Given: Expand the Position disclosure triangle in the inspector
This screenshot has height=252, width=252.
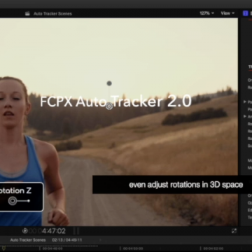Looking at the screenshot, I should [245, 102].
